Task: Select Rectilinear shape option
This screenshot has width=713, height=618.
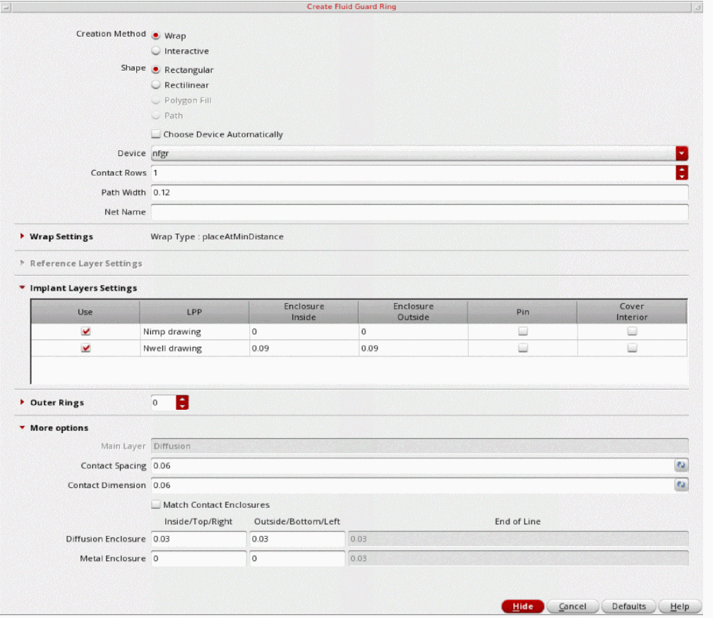Action: click(157, 85)
